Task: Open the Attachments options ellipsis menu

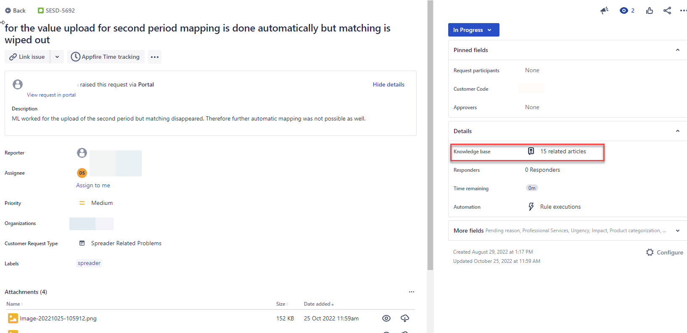Action: (412, 292)
